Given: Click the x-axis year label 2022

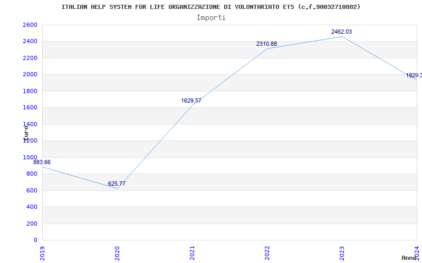Looking at the screenshot, I should click(x=267, y=253).
